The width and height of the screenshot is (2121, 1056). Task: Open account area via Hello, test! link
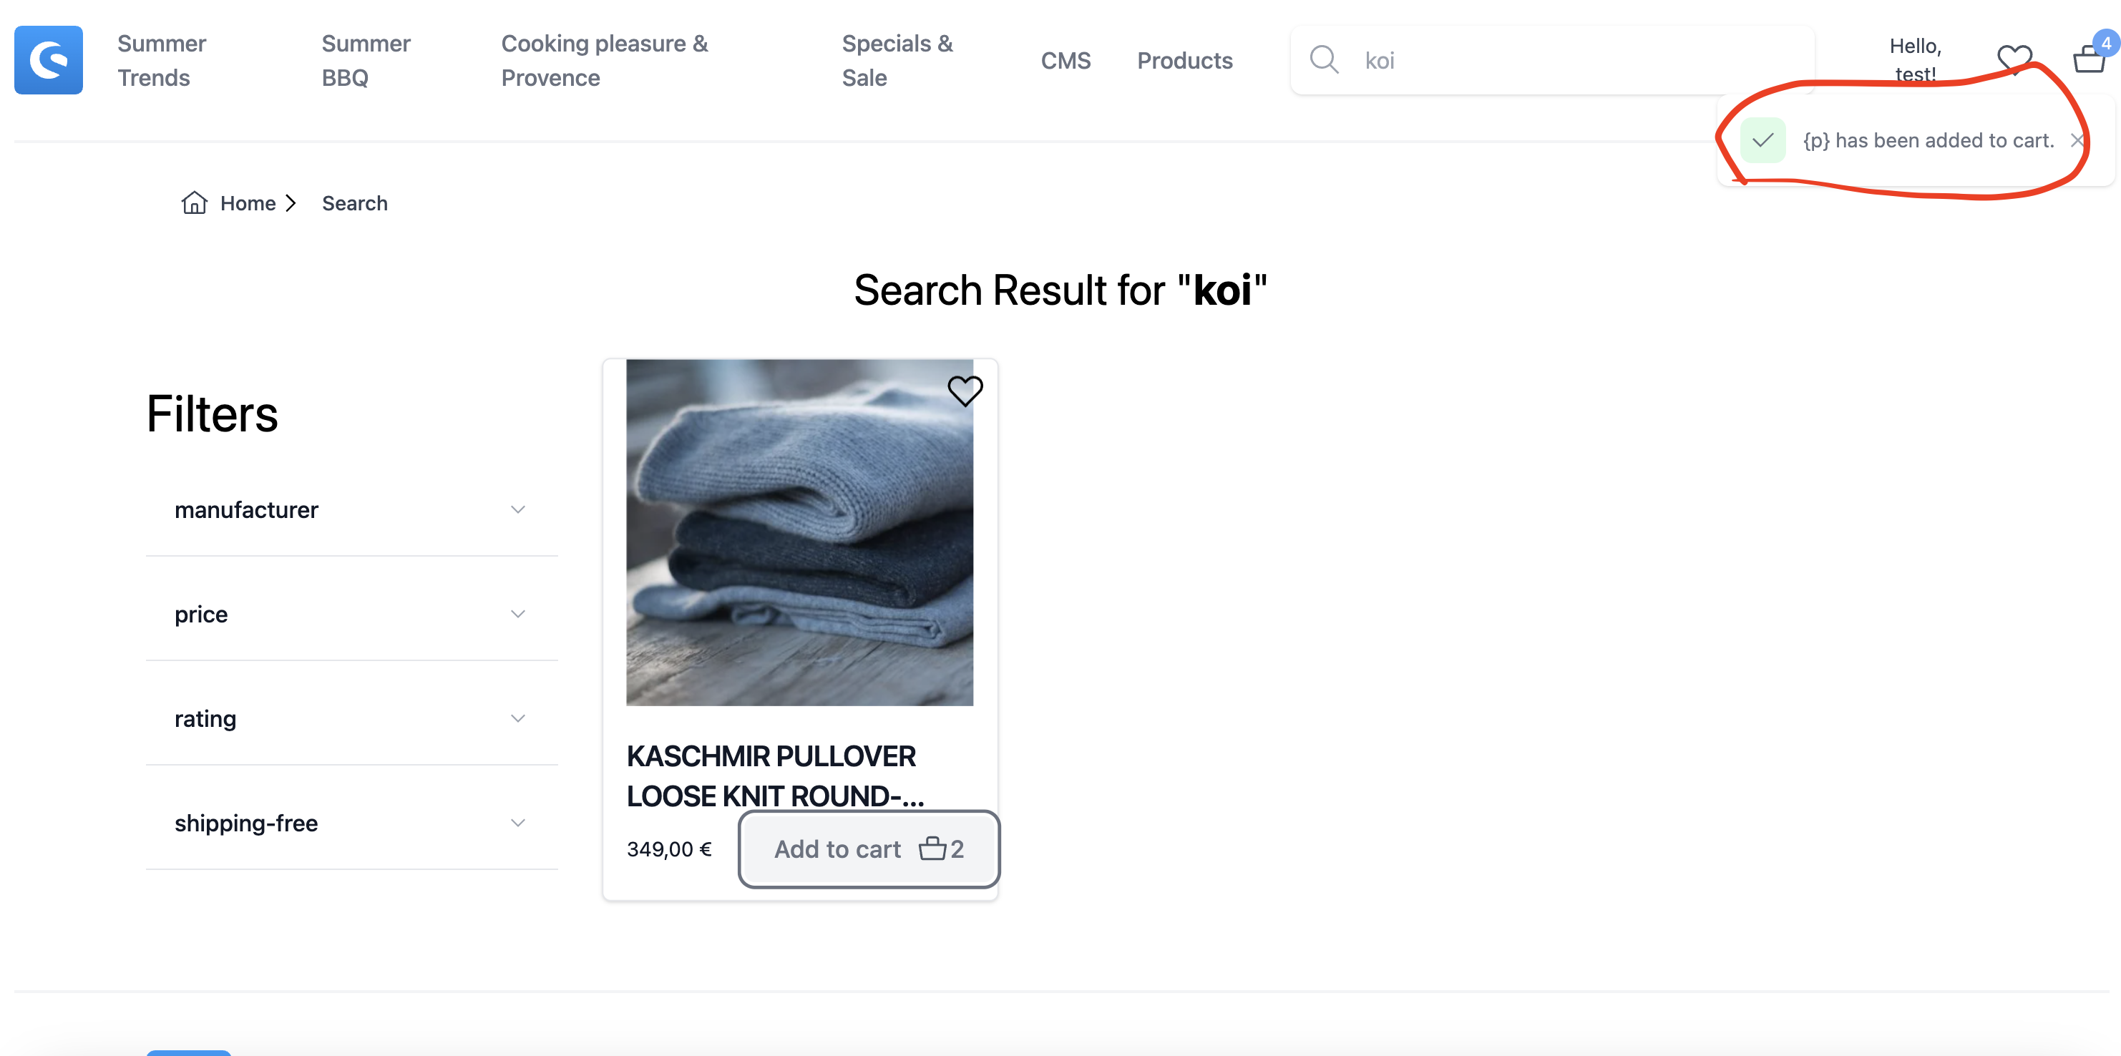[1916, 59]
